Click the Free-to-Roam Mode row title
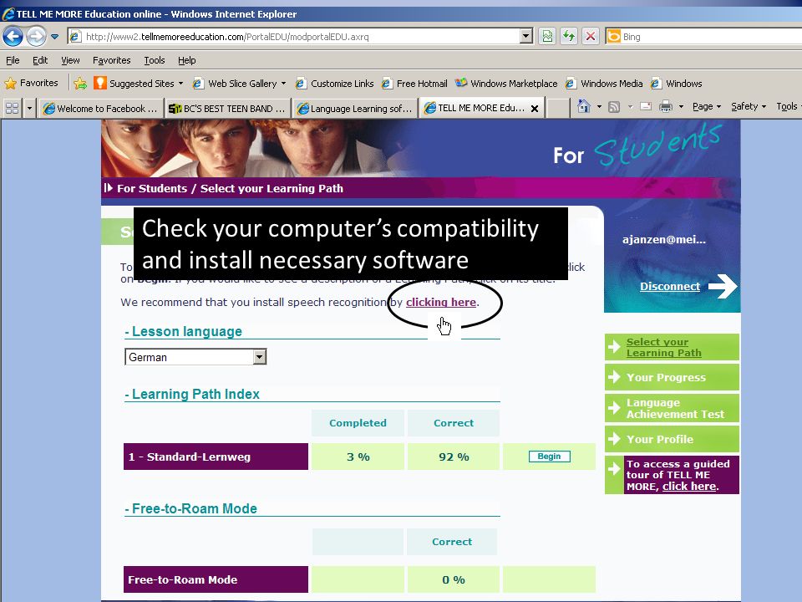Viewport: 802px width, 602px height. tap(216, 579)
